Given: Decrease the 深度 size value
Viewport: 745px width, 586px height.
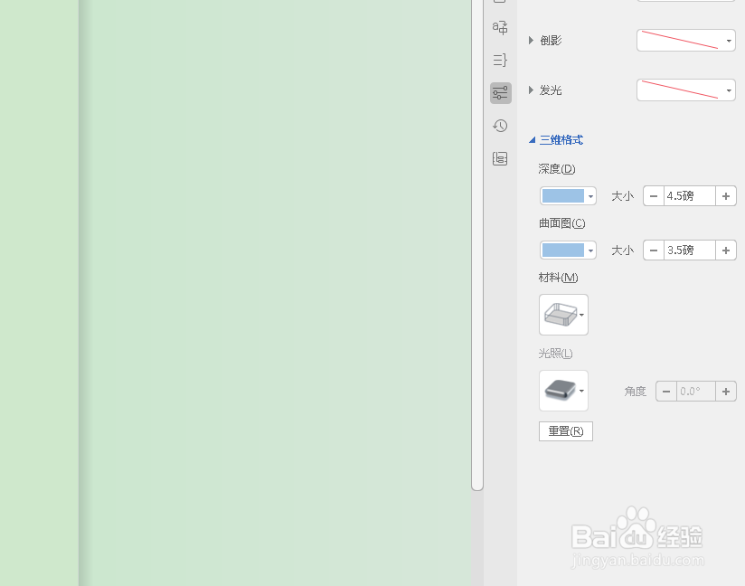Looking at the screenshot, I should coord(654,196).
